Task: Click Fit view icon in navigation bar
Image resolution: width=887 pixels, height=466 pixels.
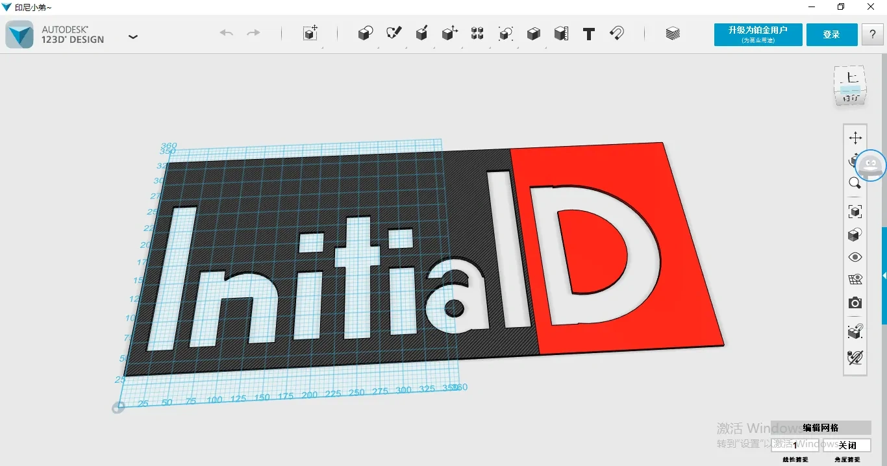Action: click(855, 212)
